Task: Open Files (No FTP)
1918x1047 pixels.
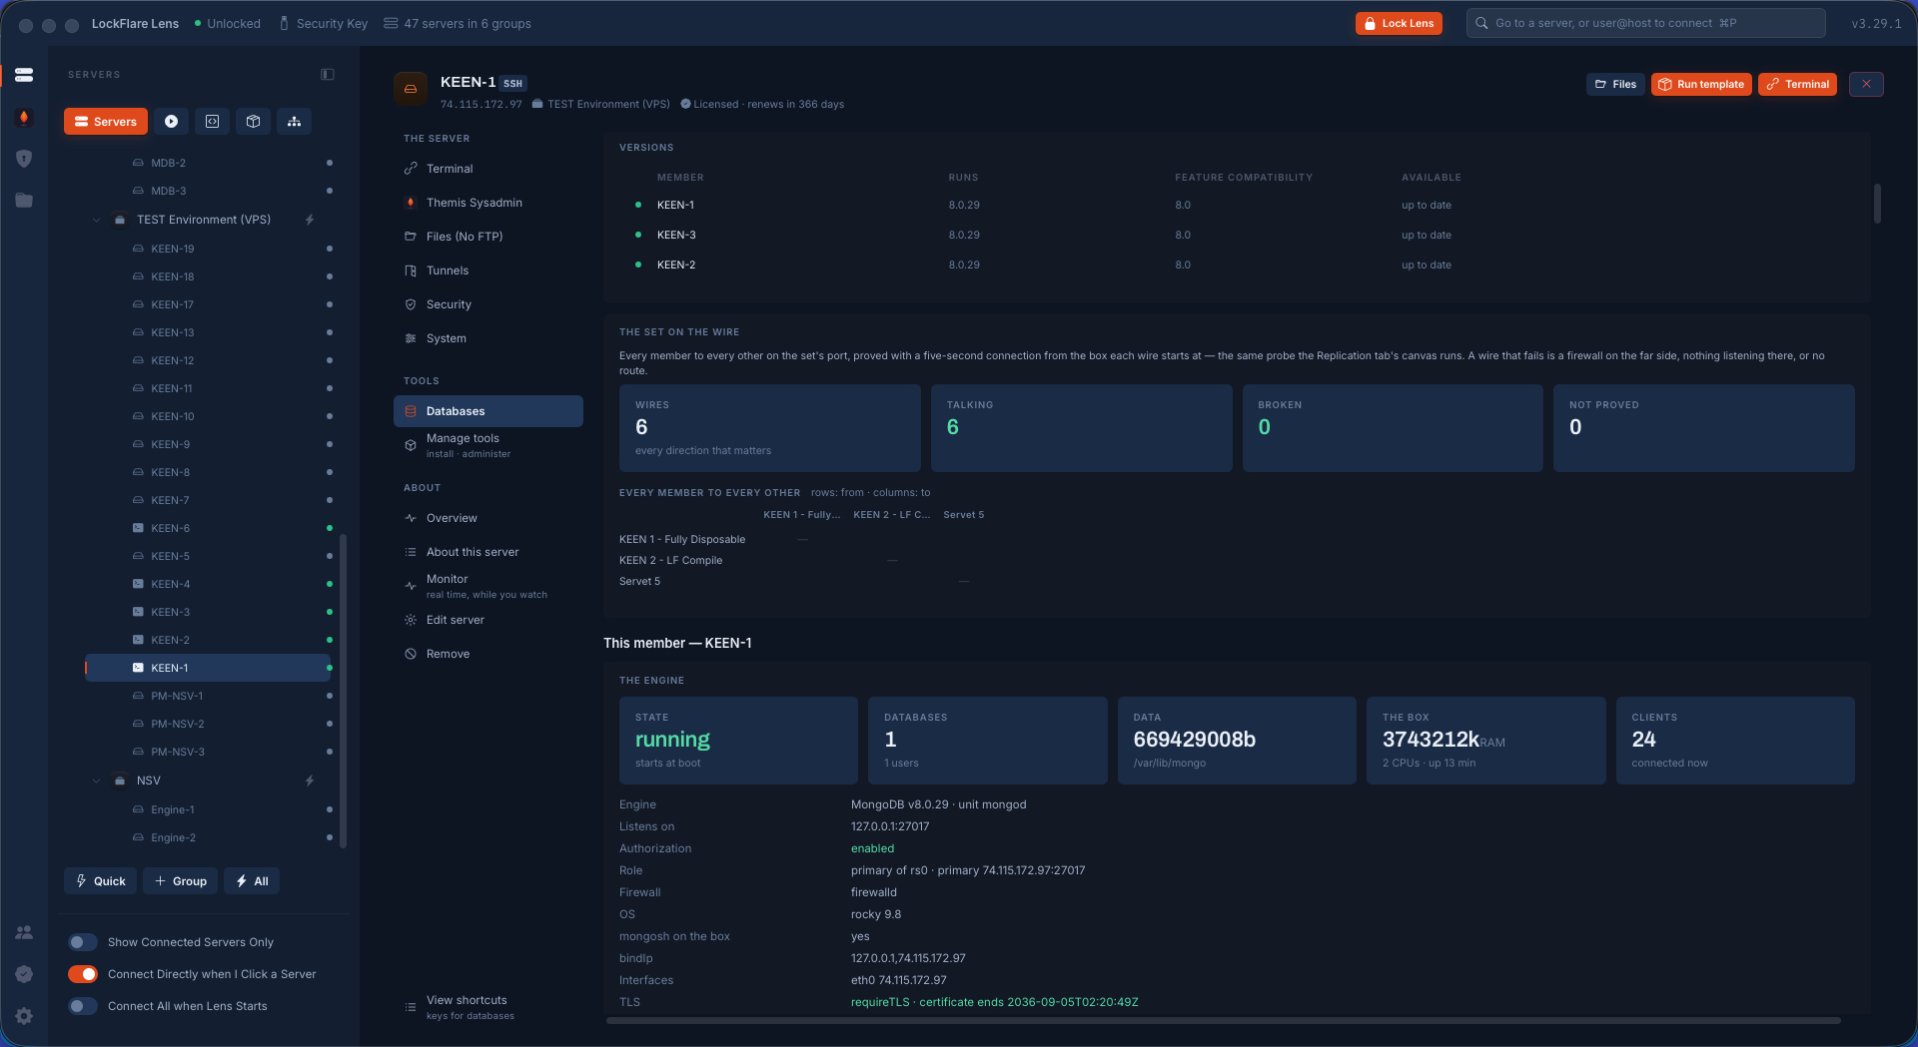Action: (x=488, y=237)
